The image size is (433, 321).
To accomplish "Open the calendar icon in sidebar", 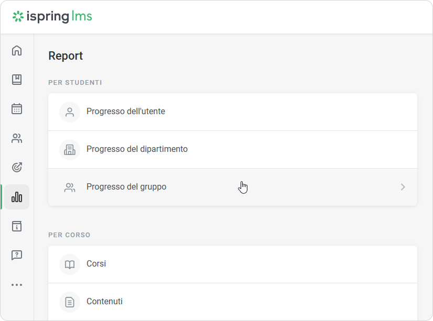I will [x=17, y=109].
